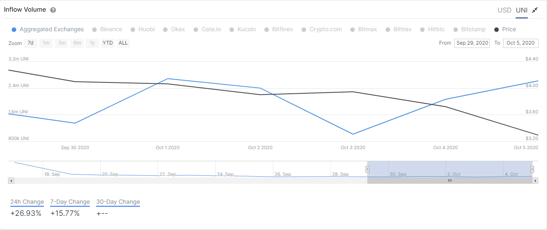Toggle Aggregated Exchanges series legend dot

[x=14, y=30]
